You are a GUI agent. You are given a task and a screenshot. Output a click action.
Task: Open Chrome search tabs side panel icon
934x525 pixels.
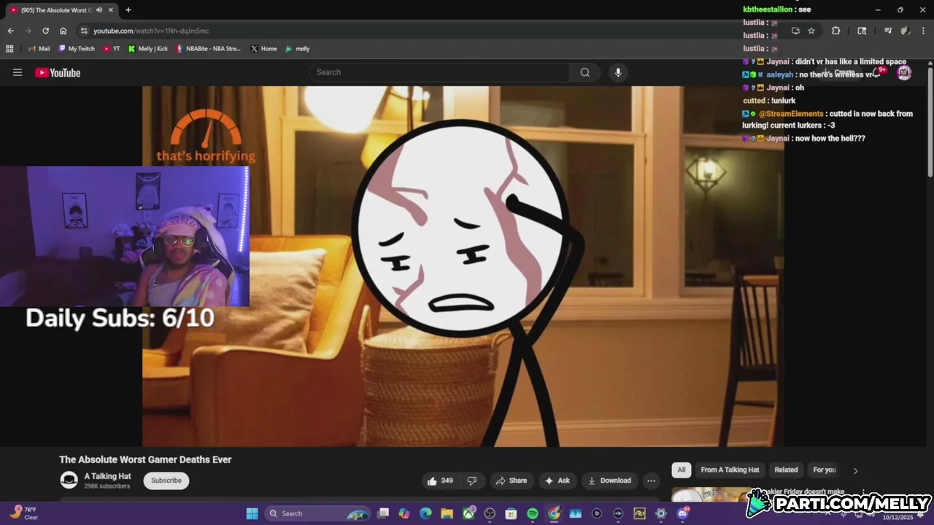coord(862,31)
